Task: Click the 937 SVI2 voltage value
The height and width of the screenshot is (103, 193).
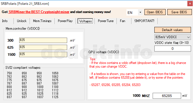Action: click(x=24, y=97)
